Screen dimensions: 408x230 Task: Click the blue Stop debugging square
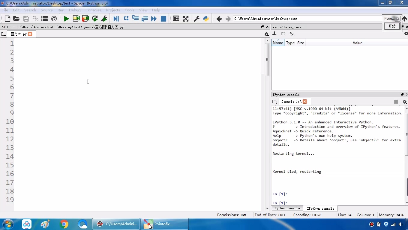tap(163, 19)
